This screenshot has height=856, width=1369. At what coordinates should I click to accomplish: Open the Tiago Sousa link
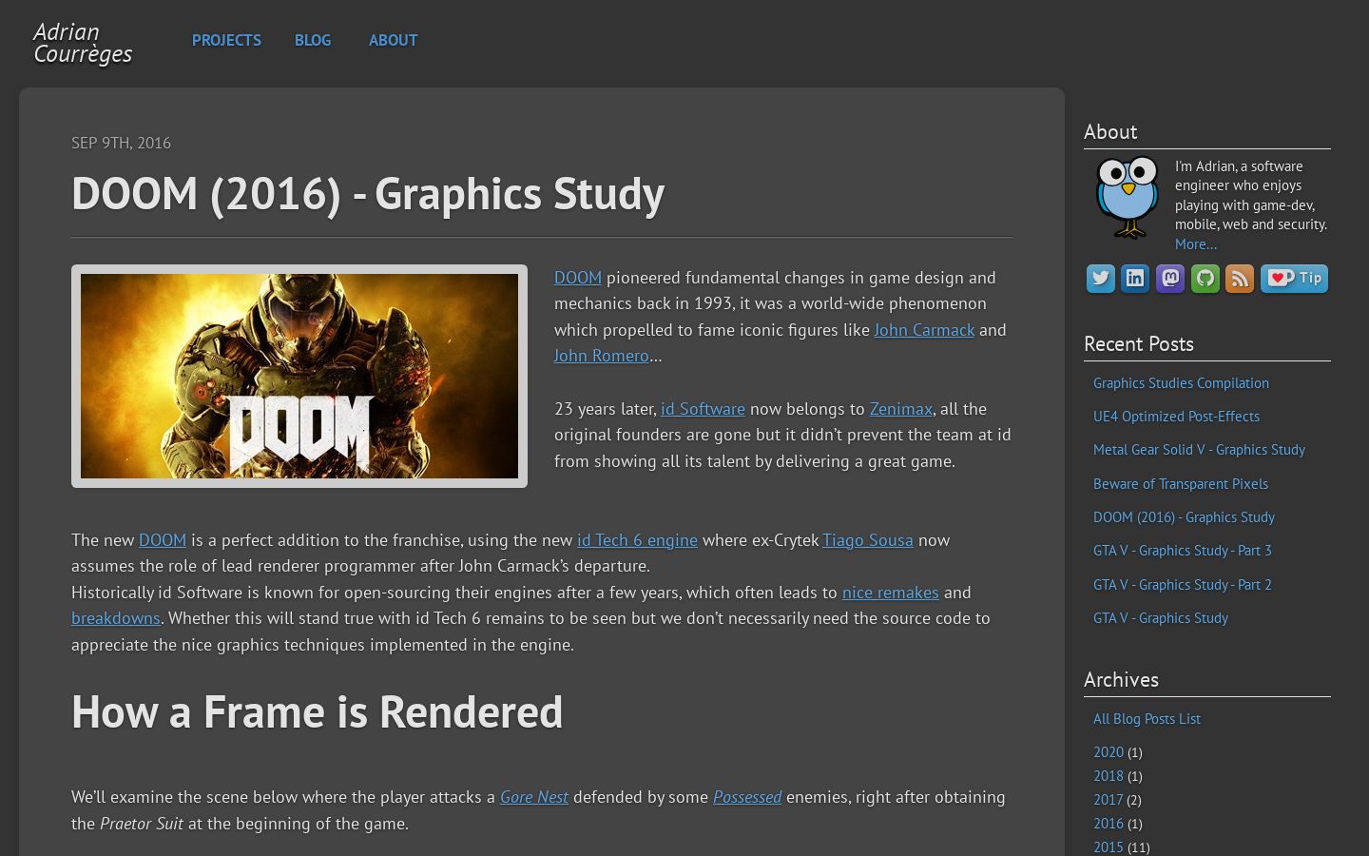(x=868, y=540)
